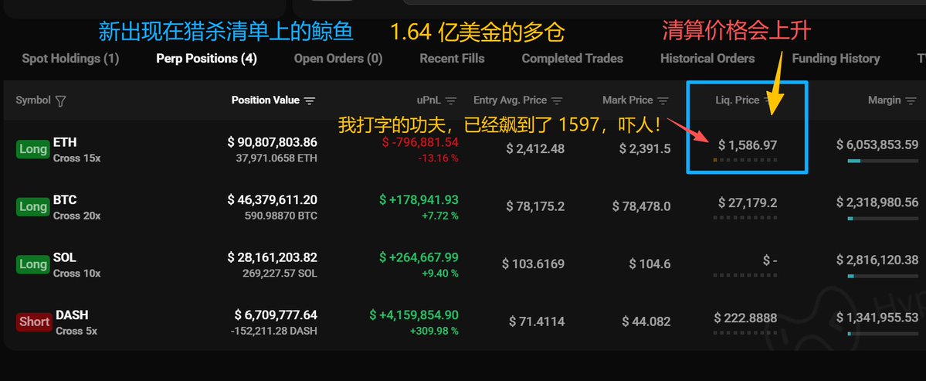Click ETH mark price $ 2,391.5
This screenshot has height=381, width=926.
click(645, 149)
